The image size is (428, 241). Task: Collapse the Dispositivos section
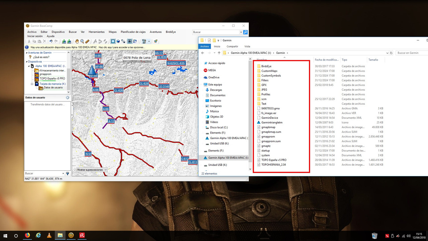(26, 62)
